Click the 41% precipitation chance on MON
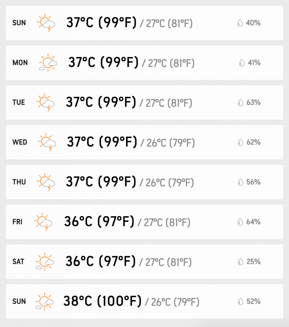This screenshot has width=289, height=327. (x=254, y=63)
